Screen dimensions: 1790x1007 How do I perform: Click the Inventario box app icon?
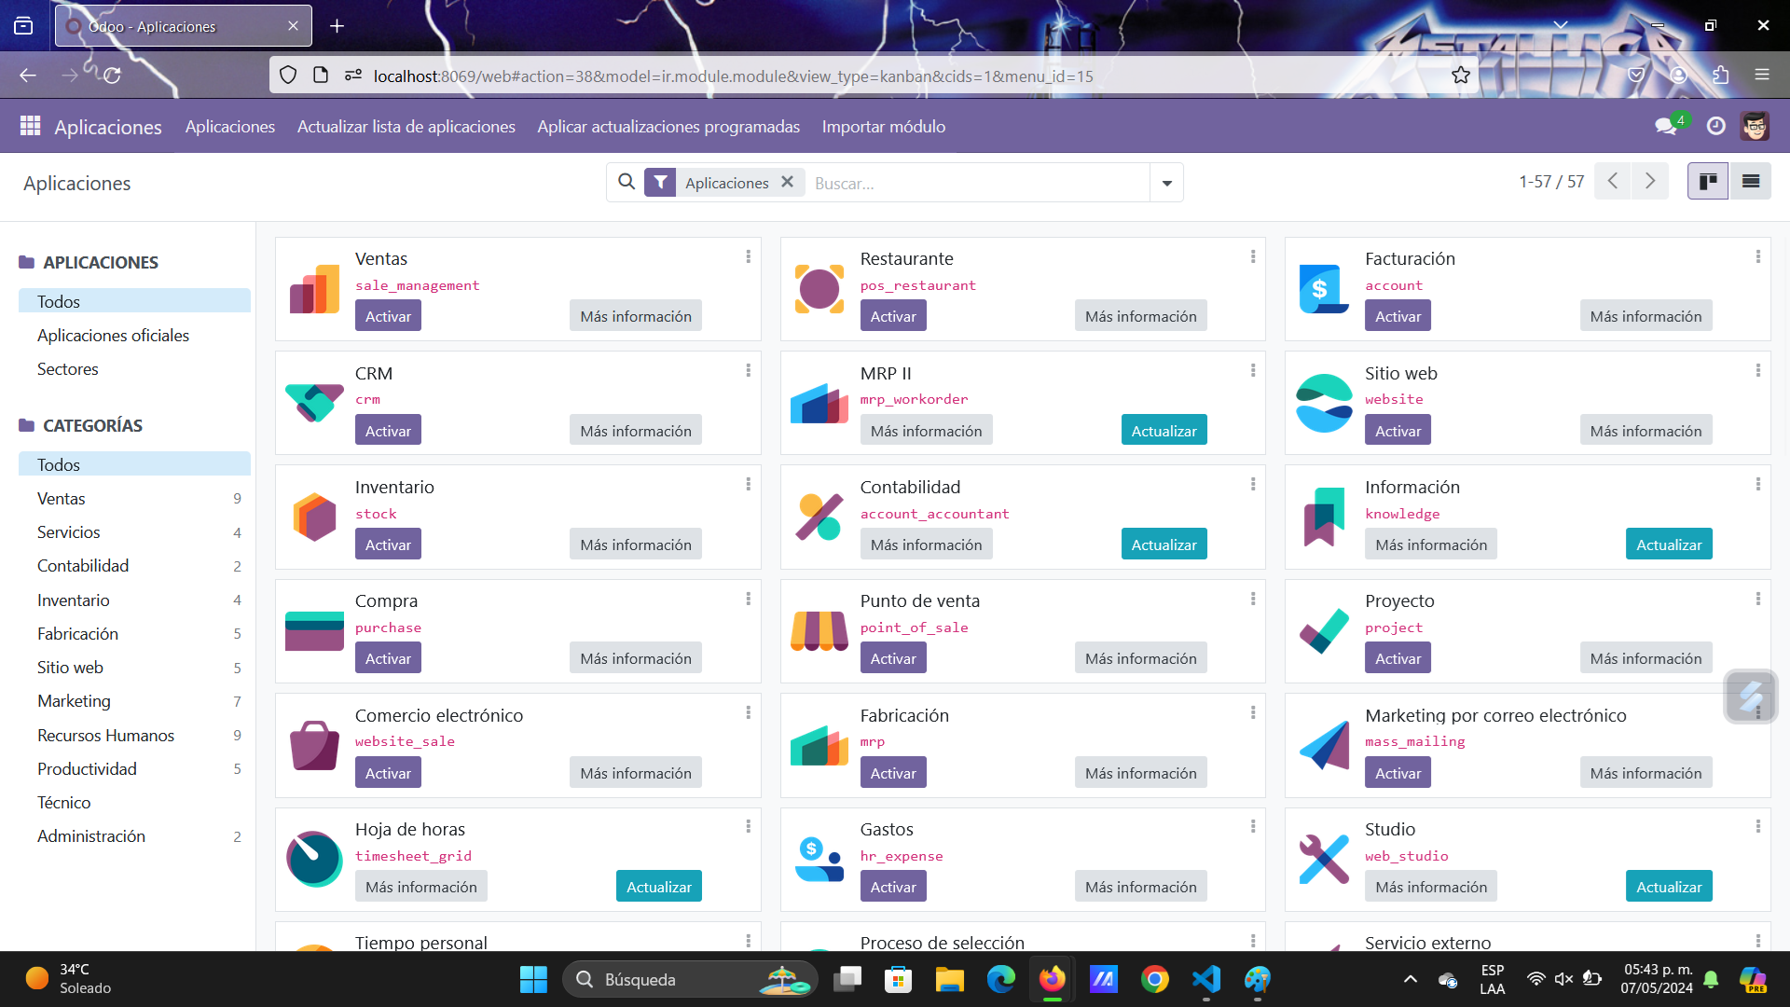[314, 517]
